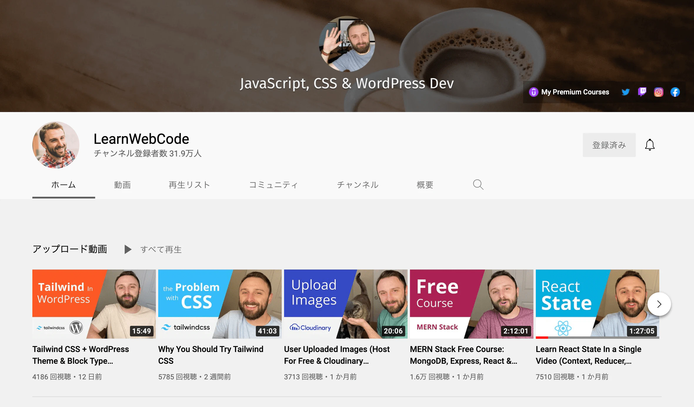This screenshot has height=407, width=694.
Task: Click the 15:49 duration badge
Action: tap(141, 331)
